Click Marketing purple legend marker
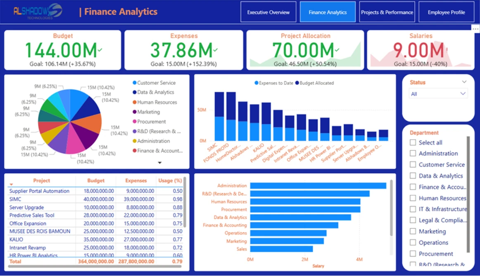 click(x=134, y=112)
